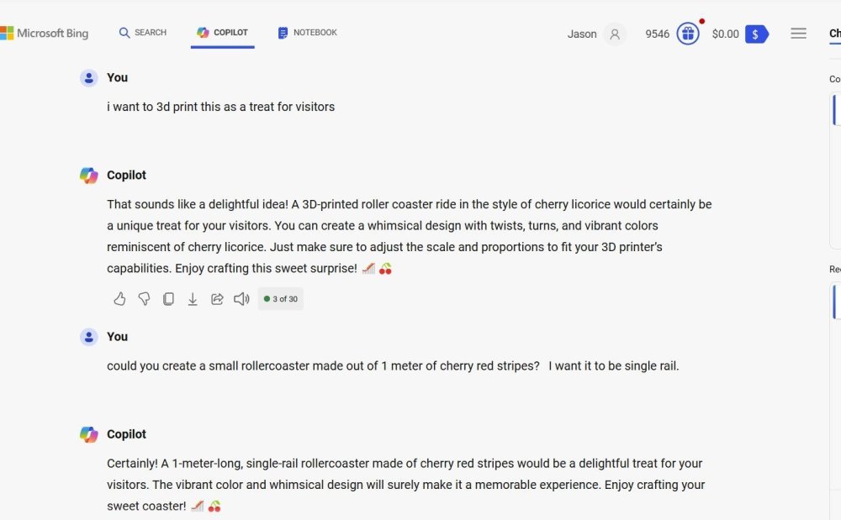Click the 9546 rewards points count
The height and width of the screenshot is (520, 841).
click(657, 34)
